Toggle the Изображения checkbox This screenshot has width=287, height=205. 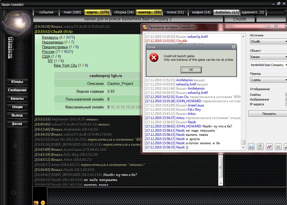click(286, 99)
